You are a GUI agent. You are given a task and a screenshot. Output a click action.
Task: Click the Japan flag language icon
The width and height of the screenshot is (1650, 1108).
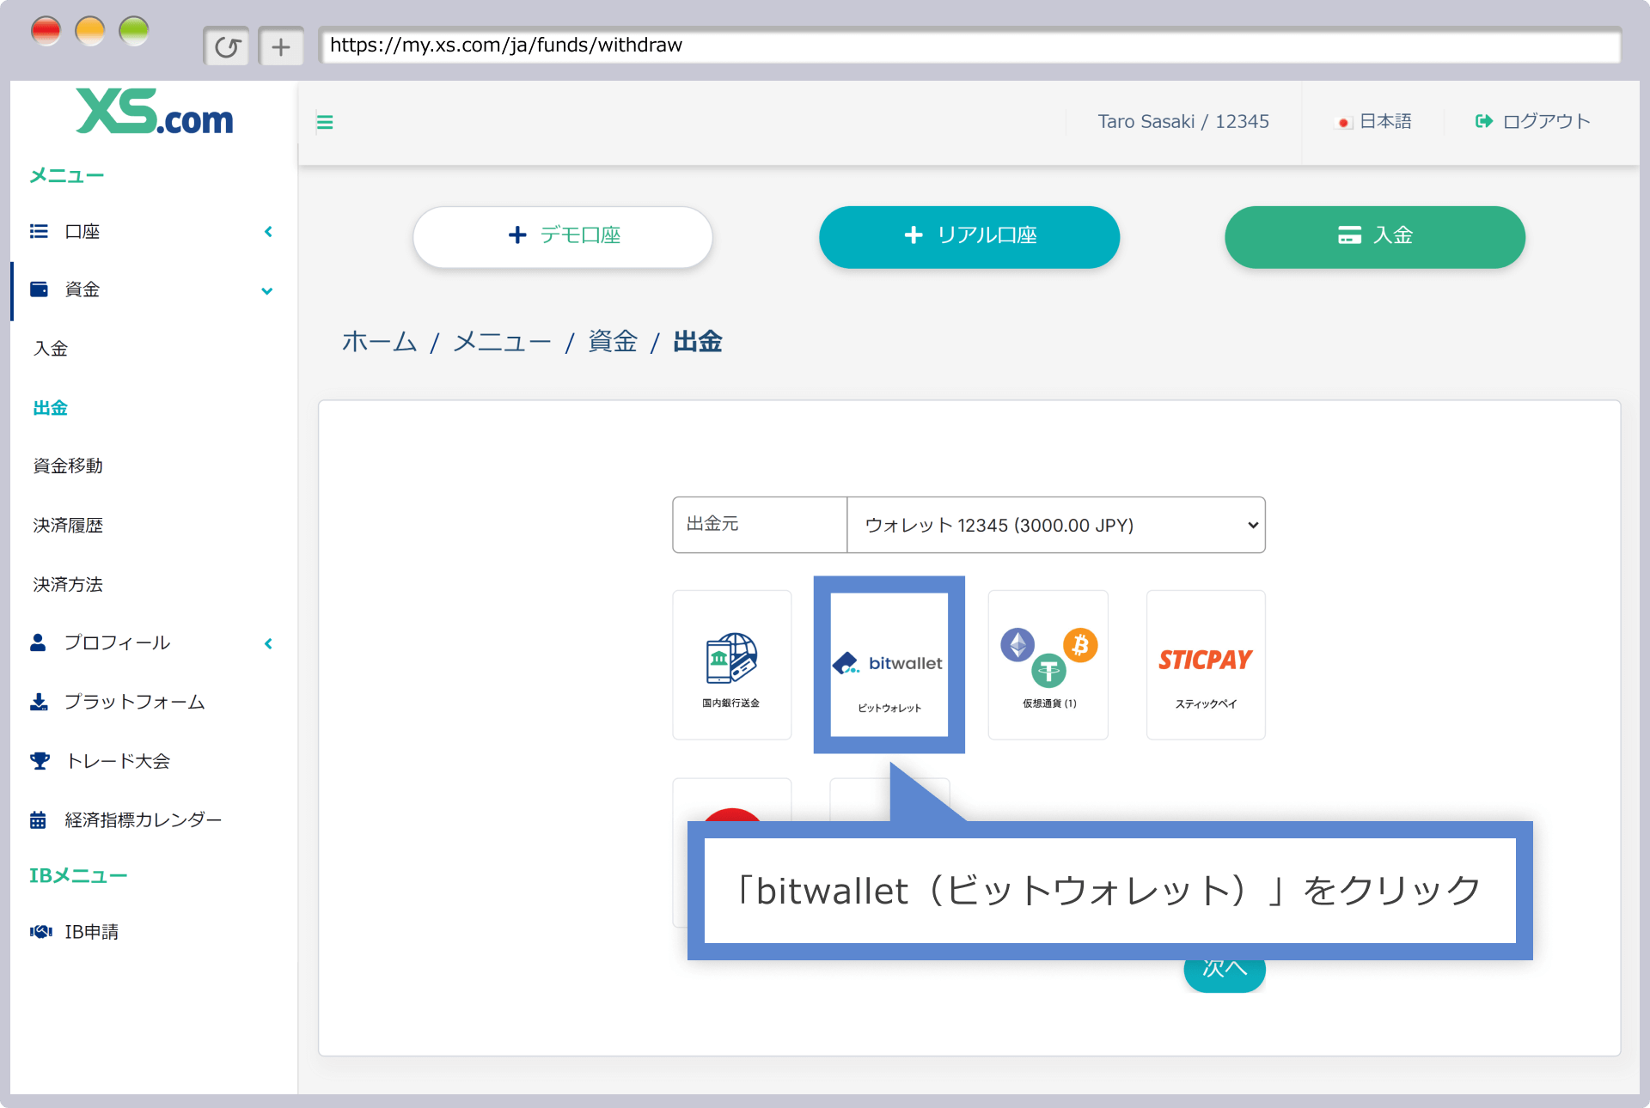[x=1343, y=123]
